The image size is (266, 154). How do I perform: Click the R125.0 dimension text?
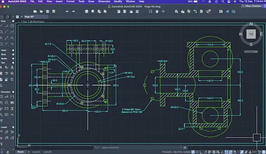click(51, 56)
